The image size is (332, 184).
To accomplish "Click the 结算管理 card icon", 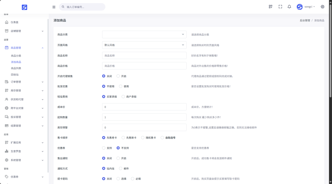I will tap(6, 126).
